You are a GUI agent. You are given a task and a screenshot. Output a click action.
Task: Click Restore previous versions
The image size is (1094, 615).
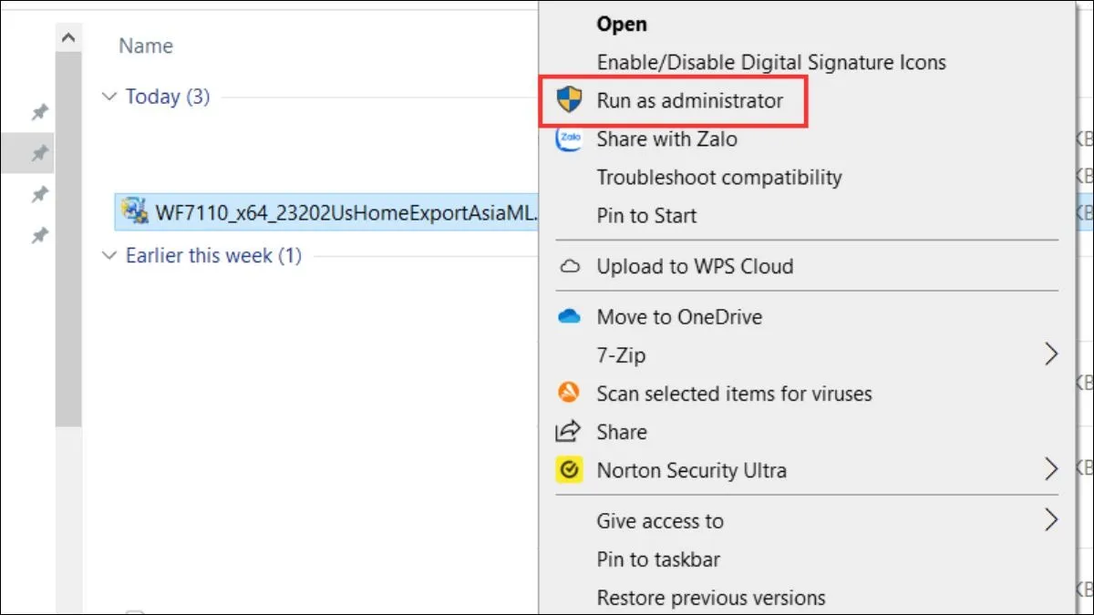711,597
